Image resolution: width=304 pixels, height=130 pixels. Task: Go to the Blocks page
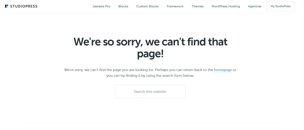pyautogui.click(x=123, y=6)
